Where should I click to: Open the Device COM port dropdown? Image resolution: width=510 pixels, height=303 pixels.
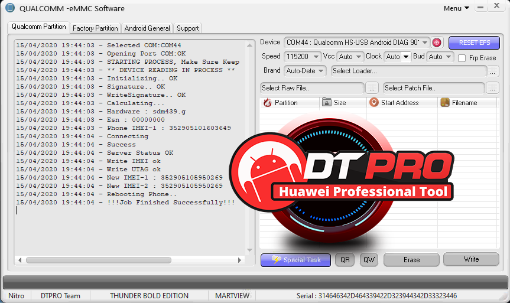[x=425, y=43]
